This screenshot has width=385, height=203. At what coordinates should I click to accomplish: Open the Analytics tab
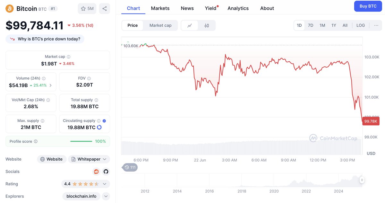[238, 8]
